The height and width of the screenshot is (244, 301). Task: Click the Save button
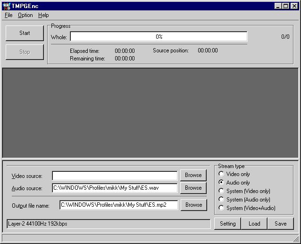[x=281, y=224]
